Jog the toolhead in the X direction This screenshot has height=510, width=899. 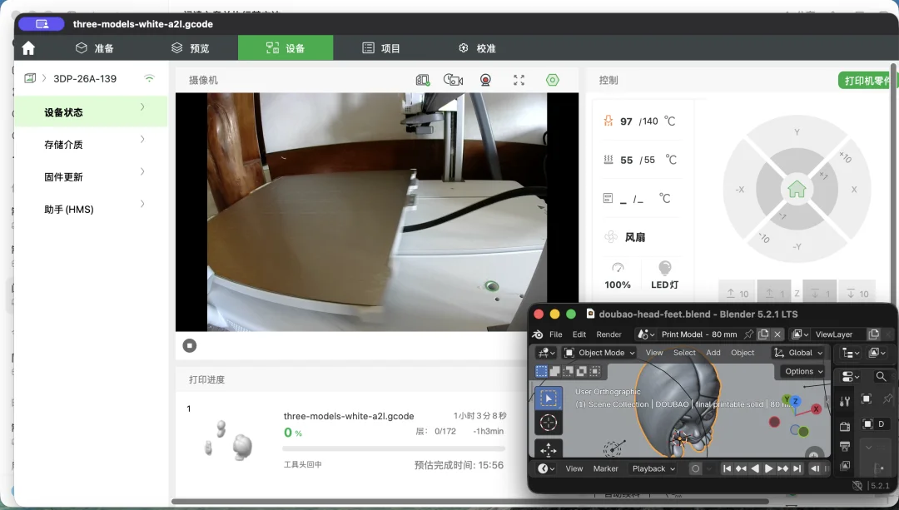tap(854, 189)
